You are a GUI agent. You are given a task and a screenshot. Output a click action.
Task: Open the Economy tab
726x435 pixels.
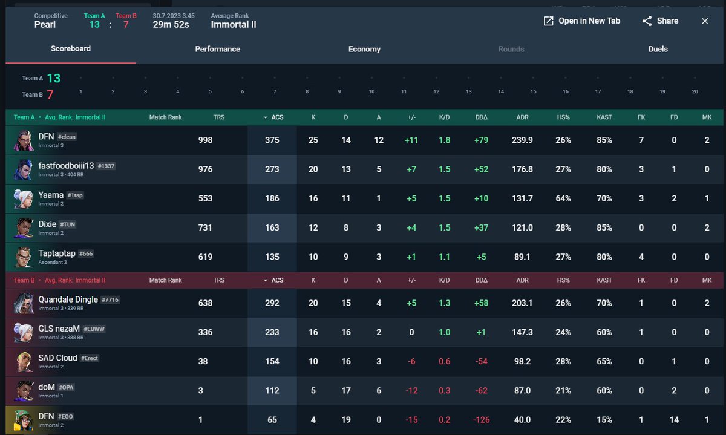(364, 49)
